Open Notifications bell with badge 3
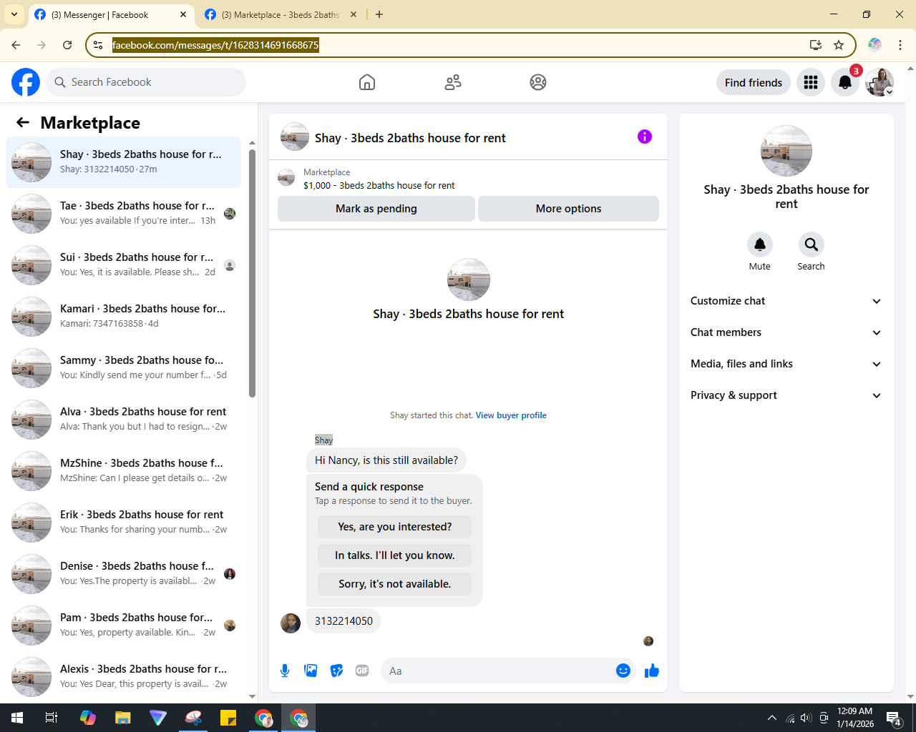 845,82
